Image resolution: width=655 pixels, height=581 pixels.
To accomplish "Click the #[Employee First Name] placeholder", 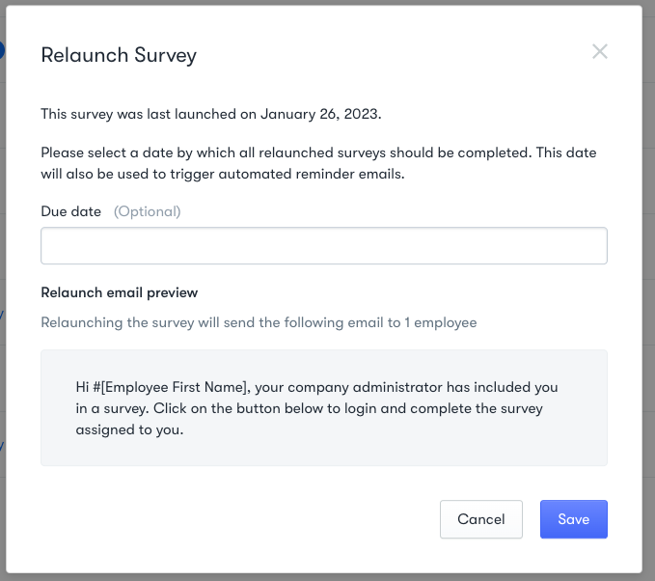I will 170,387.
